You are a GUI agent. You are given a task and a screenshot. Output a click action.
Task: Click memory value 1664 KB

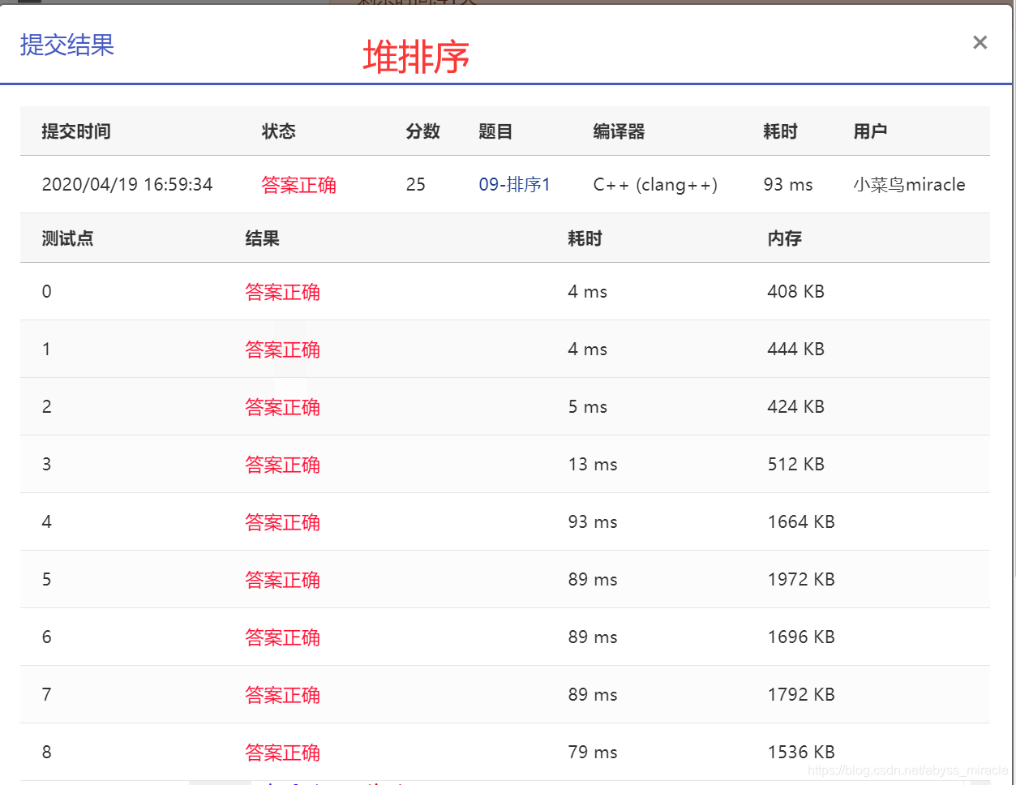point(801,522)
